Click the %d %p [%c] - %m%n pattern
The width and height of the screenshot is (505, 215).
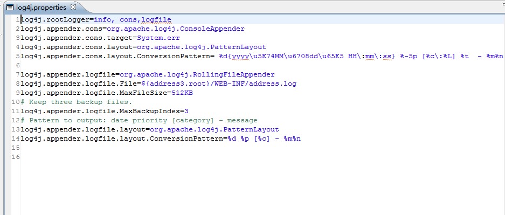click(x=264, y=138)
